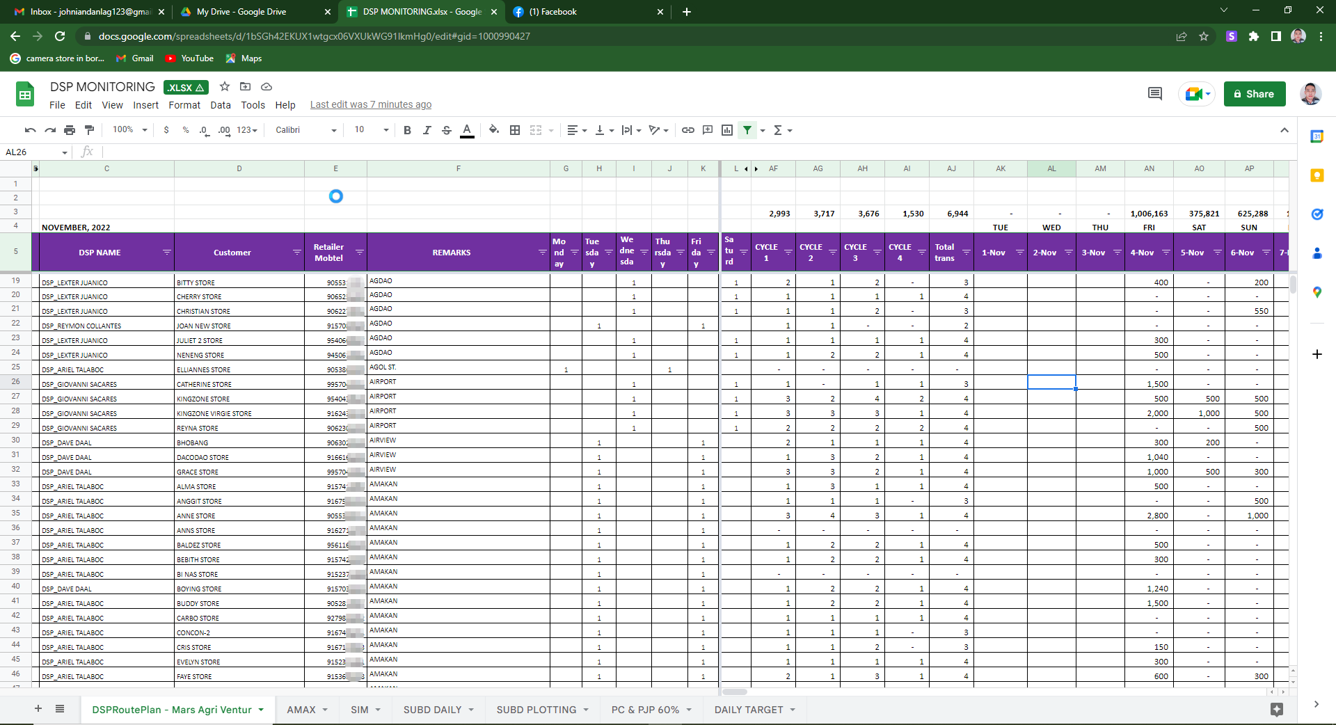Viewport: 1336px width, 725px height.
Task: Toggle italic text formatting
Action: click(427, 130)
